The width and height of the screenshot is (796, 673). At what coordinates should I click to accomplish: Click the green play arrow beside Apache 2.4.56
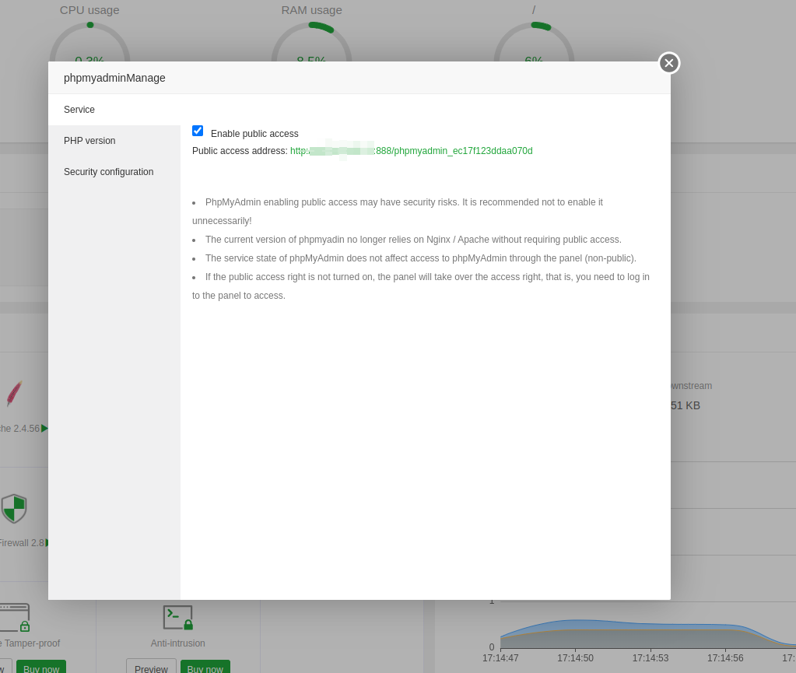coord(44,429)
